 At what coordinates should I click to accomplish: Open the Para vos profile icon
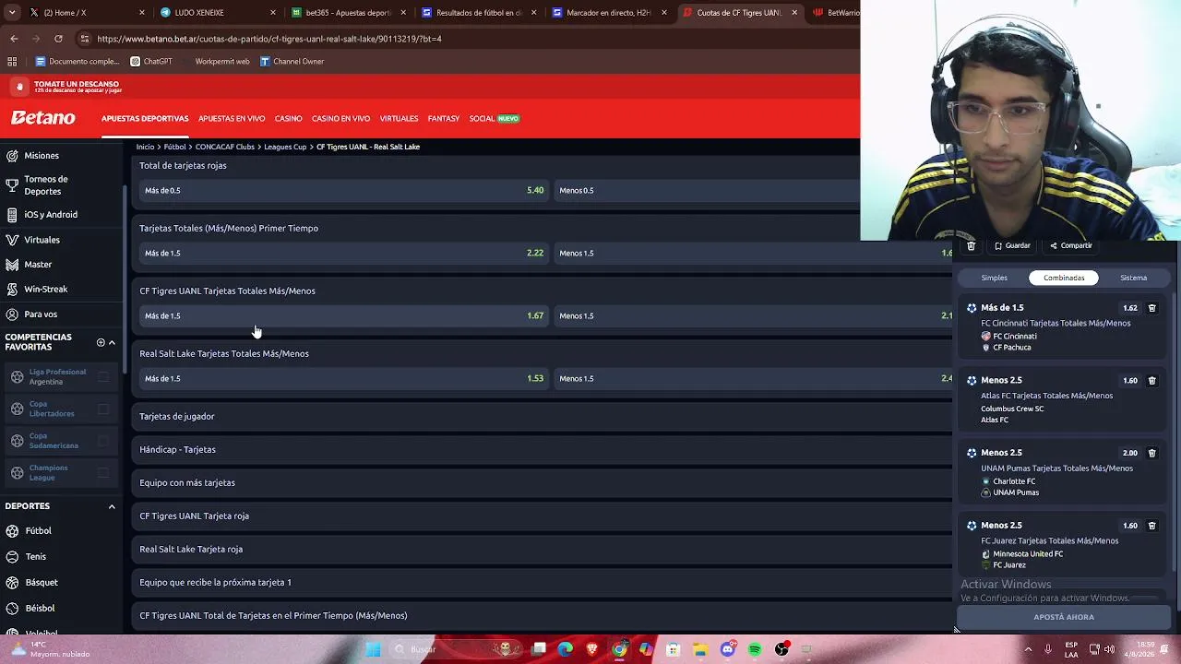(x=12, y=314)
